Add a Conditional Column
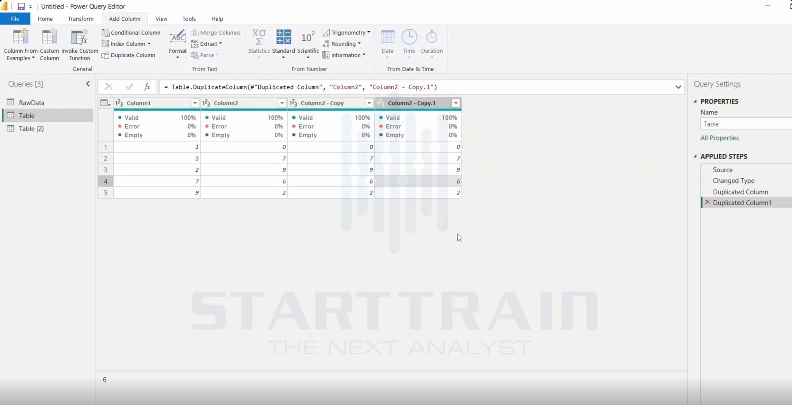The height and width of the screenshot is (405, 792). pyautogui.click(x=131, y=33)
